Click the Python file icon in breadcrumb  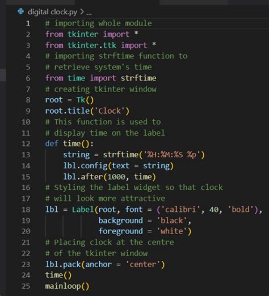[x=20, y=11]
